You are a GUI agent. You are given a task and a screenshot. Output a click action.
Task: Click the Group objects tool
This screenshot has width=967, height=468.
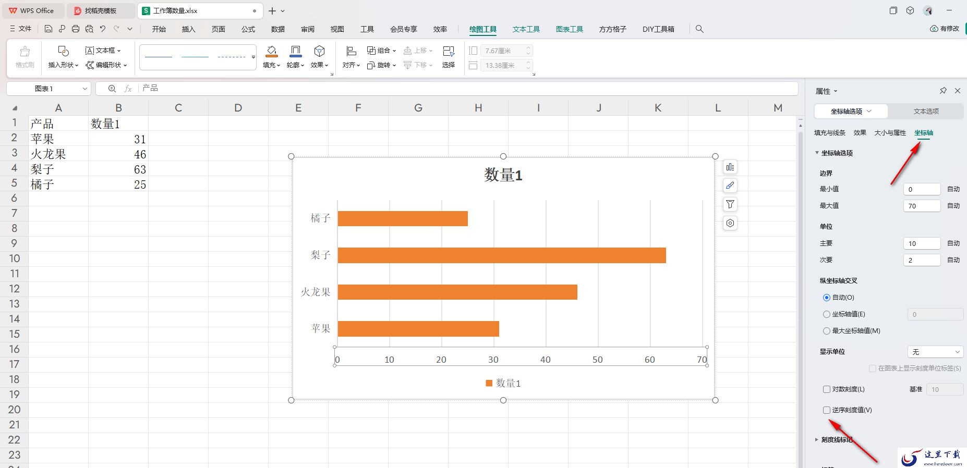381,50
